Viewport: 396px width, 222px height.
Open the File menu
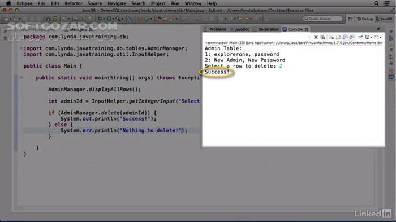(x=42, y=3)
